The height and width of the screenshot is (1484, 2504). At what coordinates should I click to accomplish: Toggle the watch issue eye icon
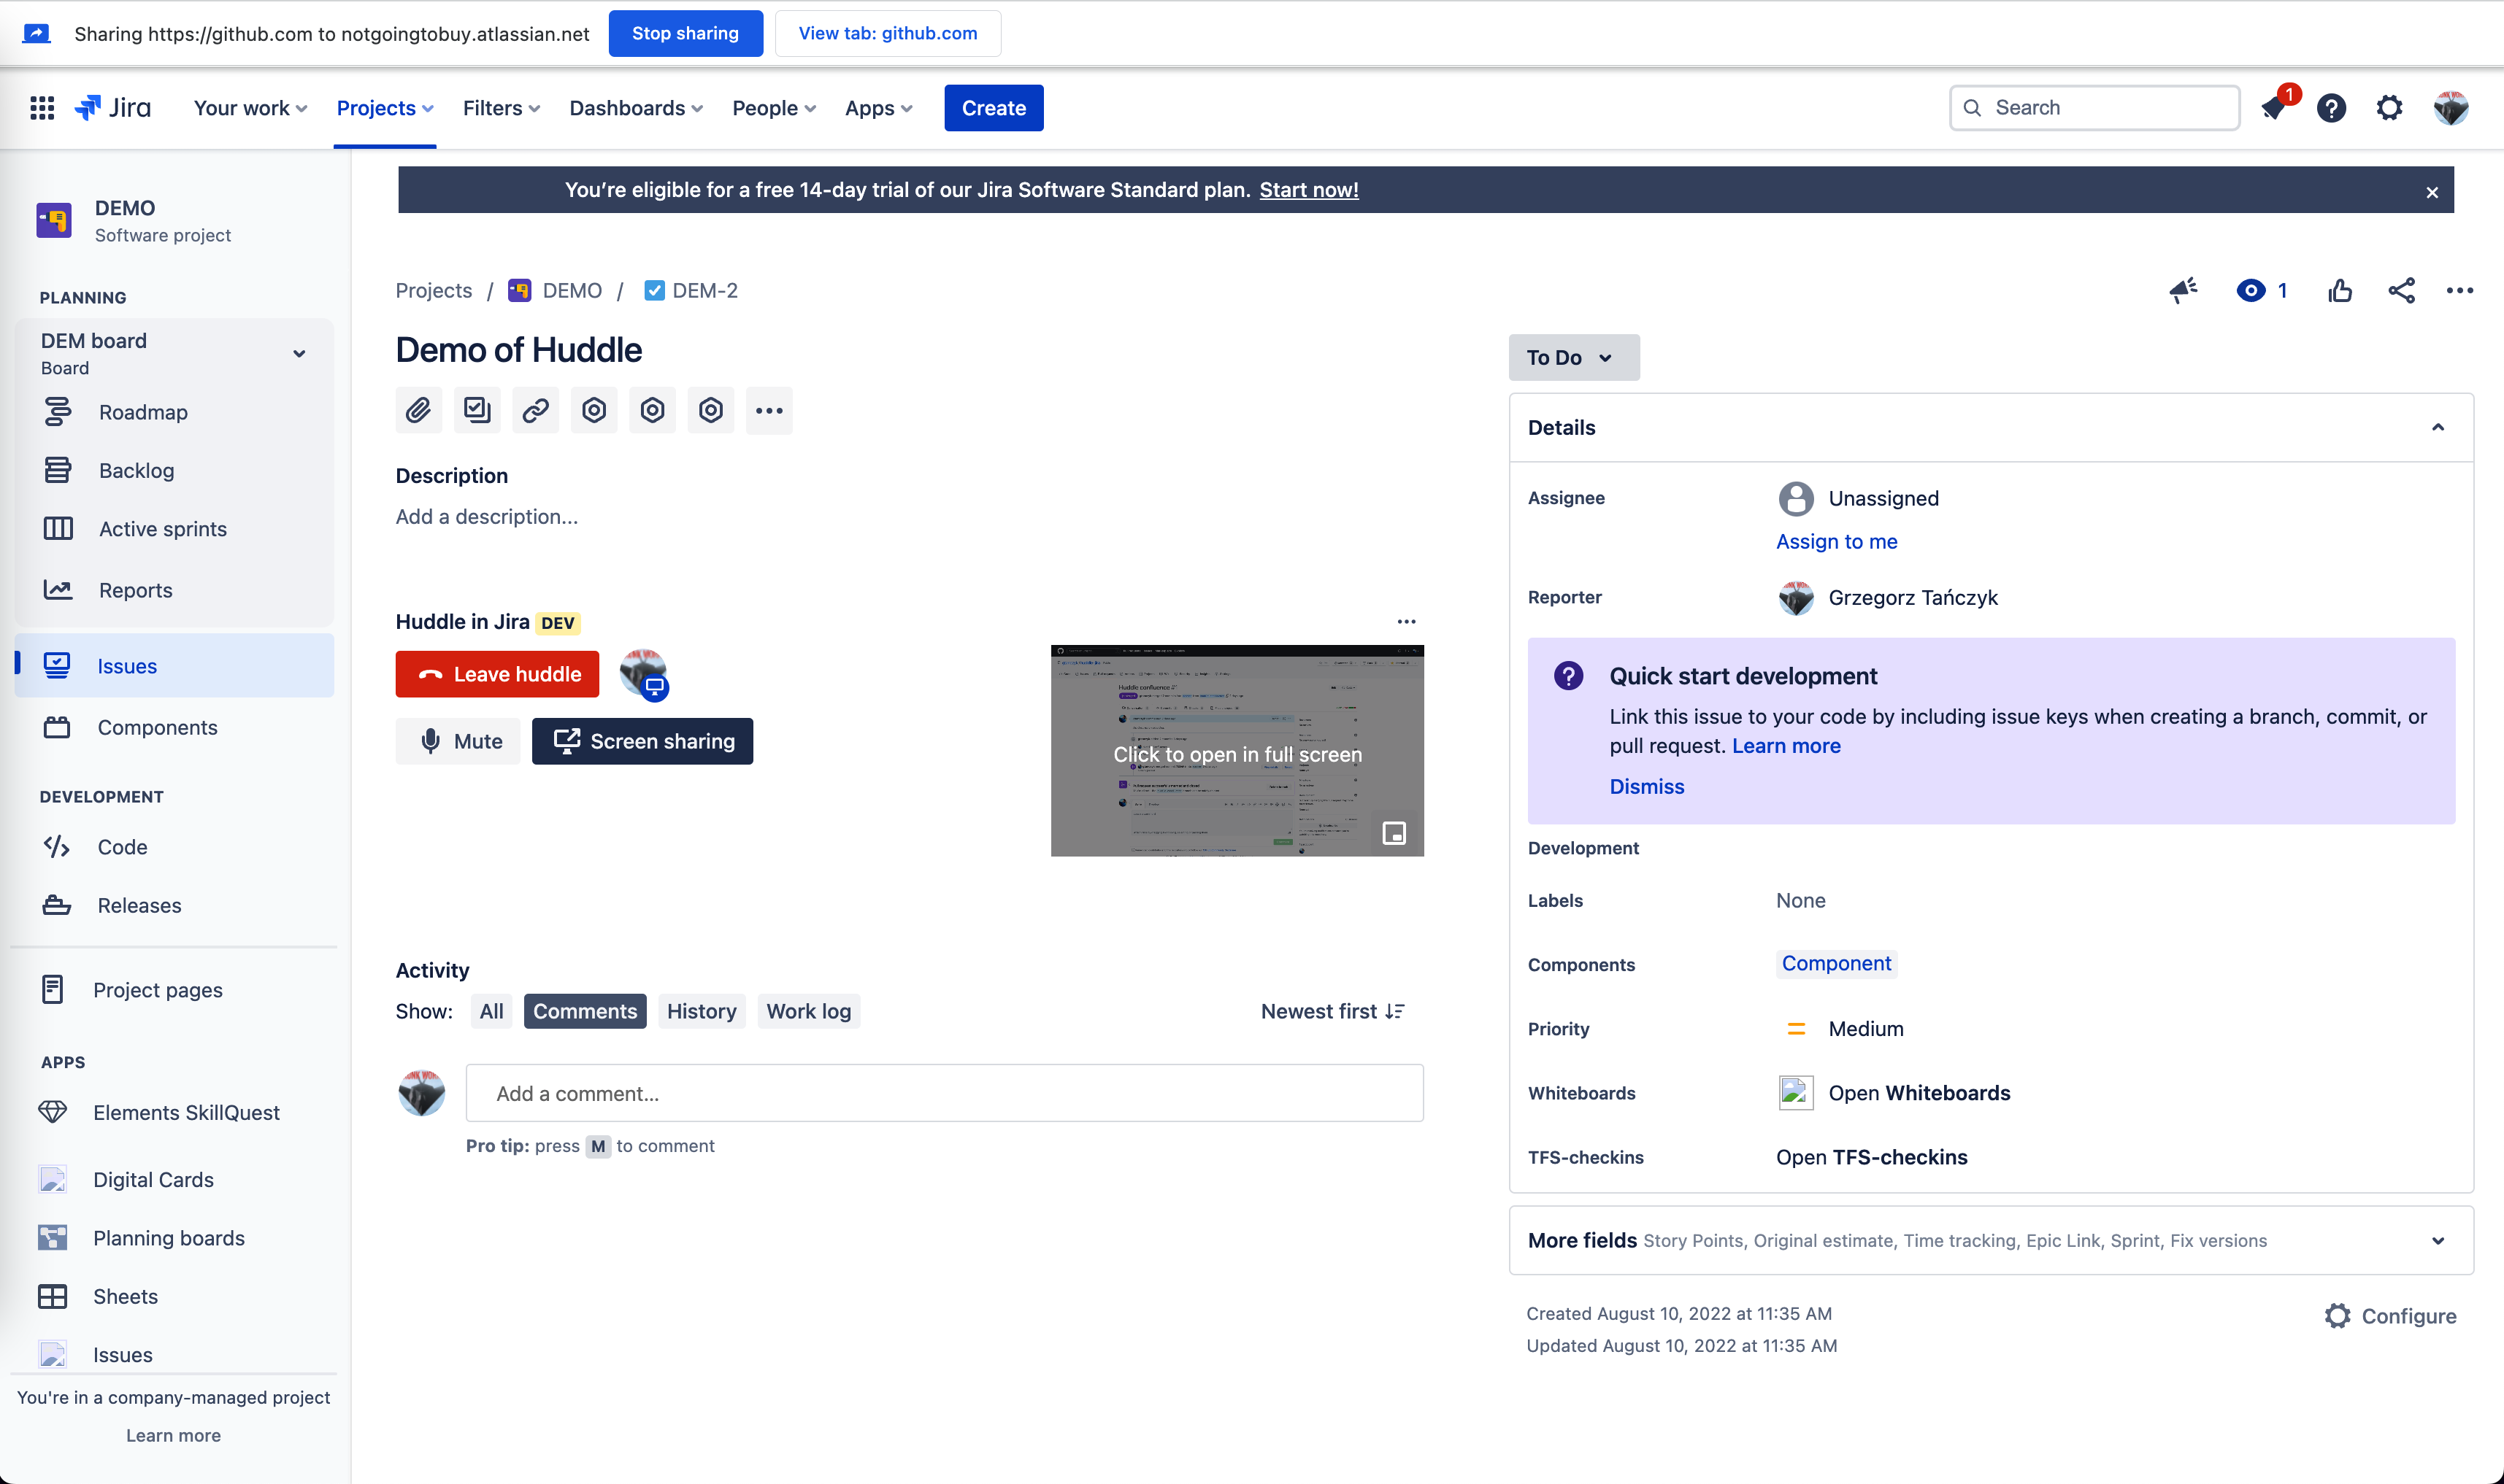2251,291
